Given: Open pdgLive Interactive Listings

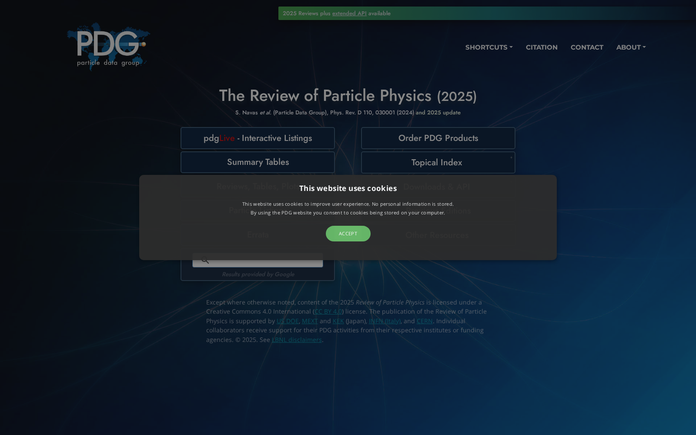Looking at the screenshot, I should coord(258,138).
